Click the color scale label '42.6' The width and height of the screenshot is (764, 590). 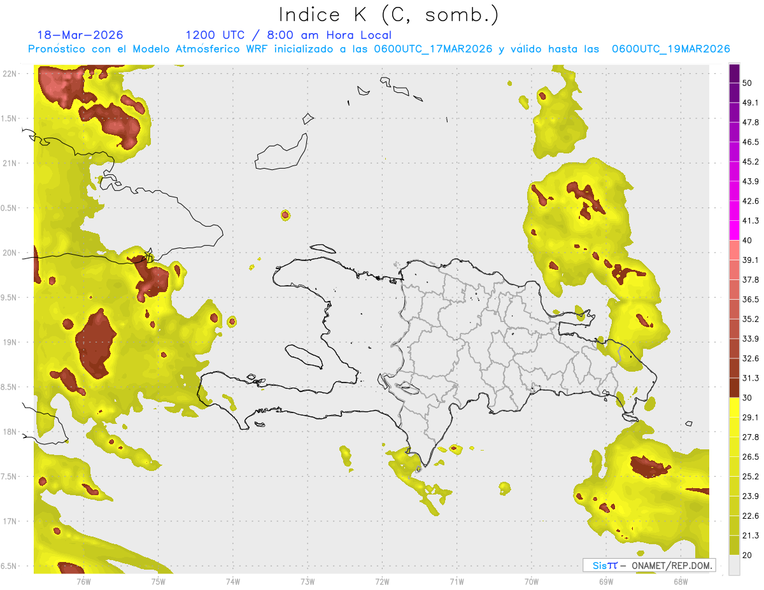pos(751,201)
